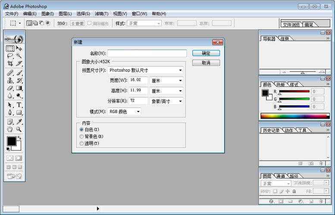Image resolution: width=335 pixels, height=215 pixels.
Task: Open the blend mode 正常 dropdown in Layers panel
Action: coord(276,183)
